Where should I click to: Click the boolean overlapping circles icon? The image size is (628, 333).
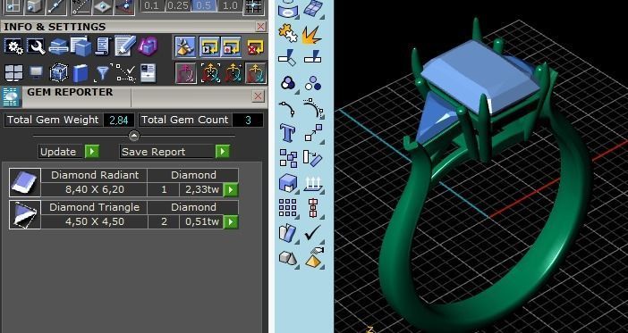point(287,83)
